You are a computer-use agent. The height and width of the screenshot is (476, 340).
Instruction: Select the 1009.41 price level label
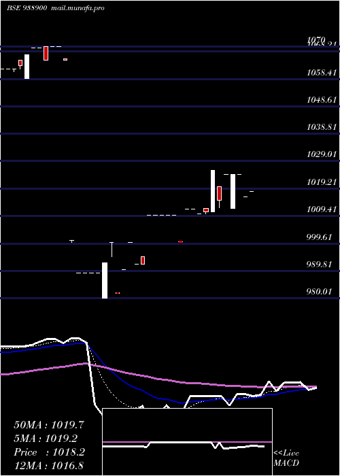point(322,209)
